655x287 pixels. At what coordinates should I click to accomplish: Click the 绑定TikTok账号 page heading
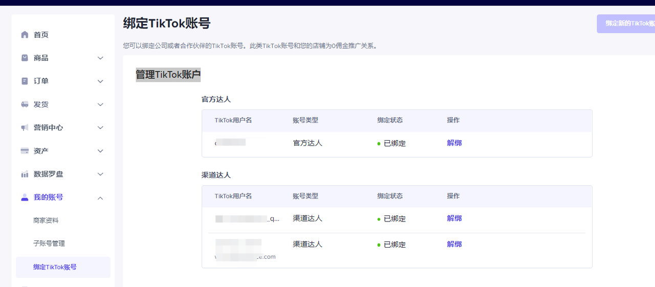point(167,24)
